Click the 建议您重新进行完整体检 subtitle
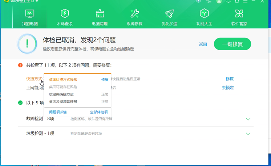Screen dimensions: 271x166 click(88, 49)
